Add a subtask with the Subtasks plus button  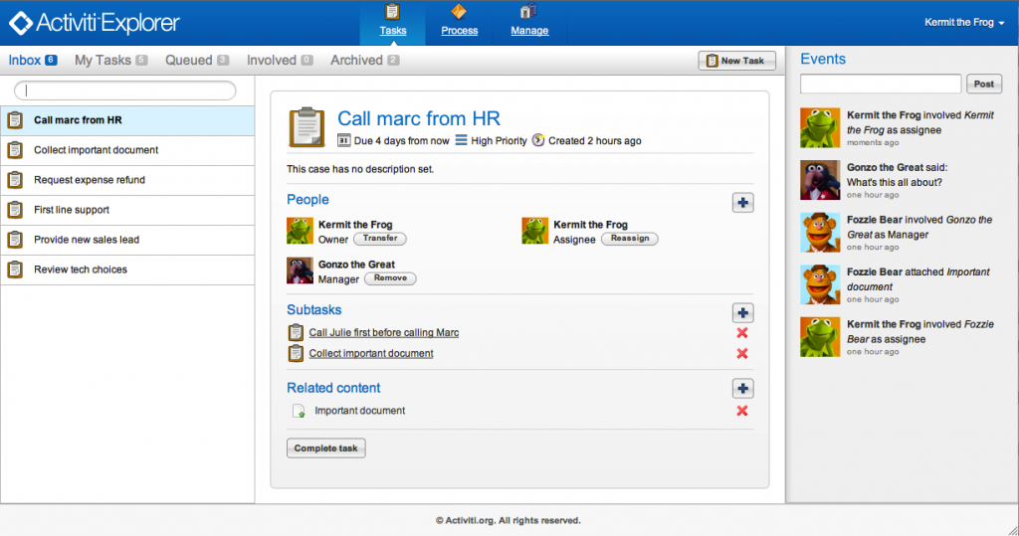coord(742,313)
